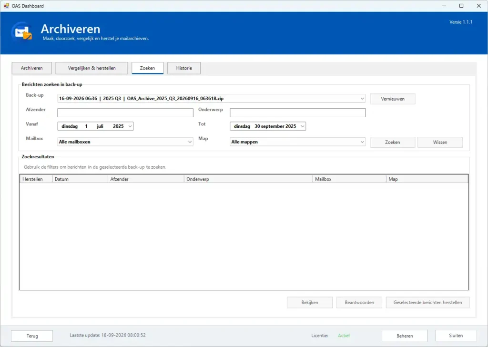Image resolution: width=488 pixels, height=347 pixels.
Task: Click the Vernieuwen button
Action: [x=393, y=99]
